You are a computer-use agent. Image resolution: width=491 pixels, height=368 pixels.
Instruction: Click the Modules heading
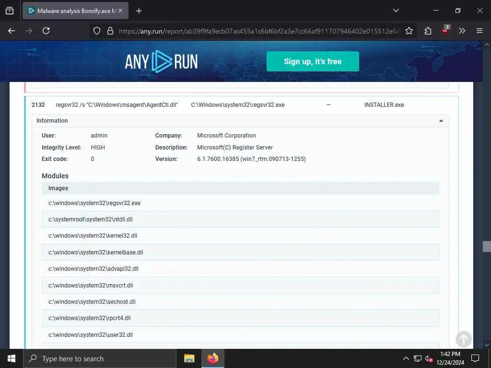(55, 176)
